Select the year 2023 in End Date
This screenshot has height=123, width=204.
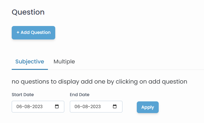coord(94,107)
